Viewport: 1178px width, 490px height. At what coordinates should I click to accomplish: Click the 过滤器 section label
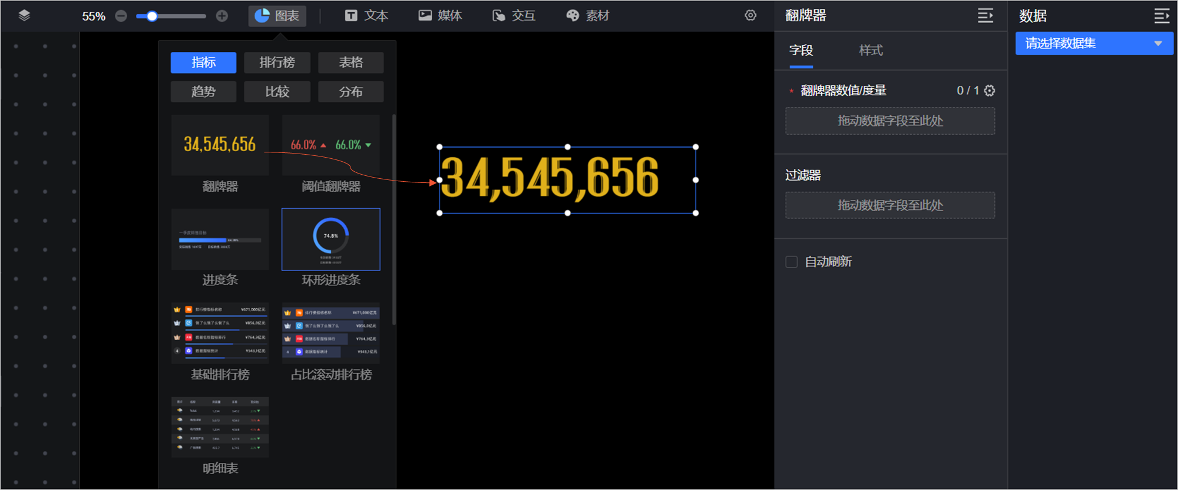point(803,175)
